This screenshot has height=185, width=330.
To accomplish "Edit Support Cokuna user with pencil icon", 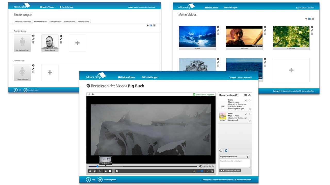I will [x=61, y=39].
